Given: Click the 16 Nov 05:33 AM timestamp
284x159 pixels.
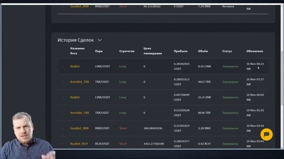Looking at the screenshot, I should (255, 113).
